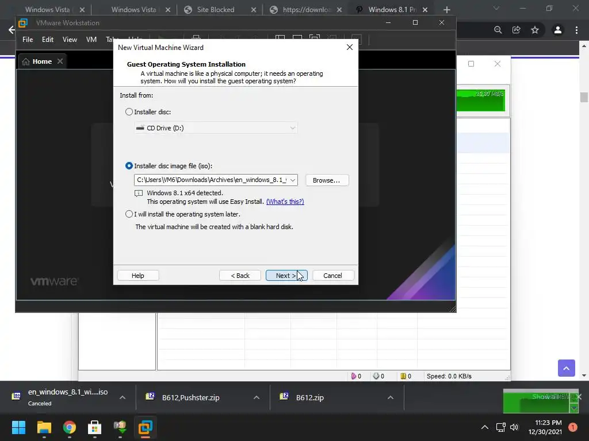589x441 pixels.
Task: Open the File menu in VMware Workstation
Action: pos(28,40)
